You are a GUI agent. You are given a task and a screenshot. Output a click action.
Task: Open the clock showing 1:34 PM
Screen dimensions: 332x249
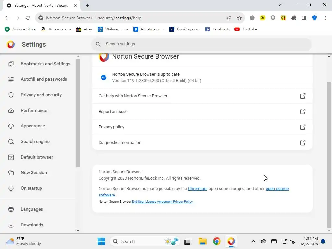(x=309, y=241)
